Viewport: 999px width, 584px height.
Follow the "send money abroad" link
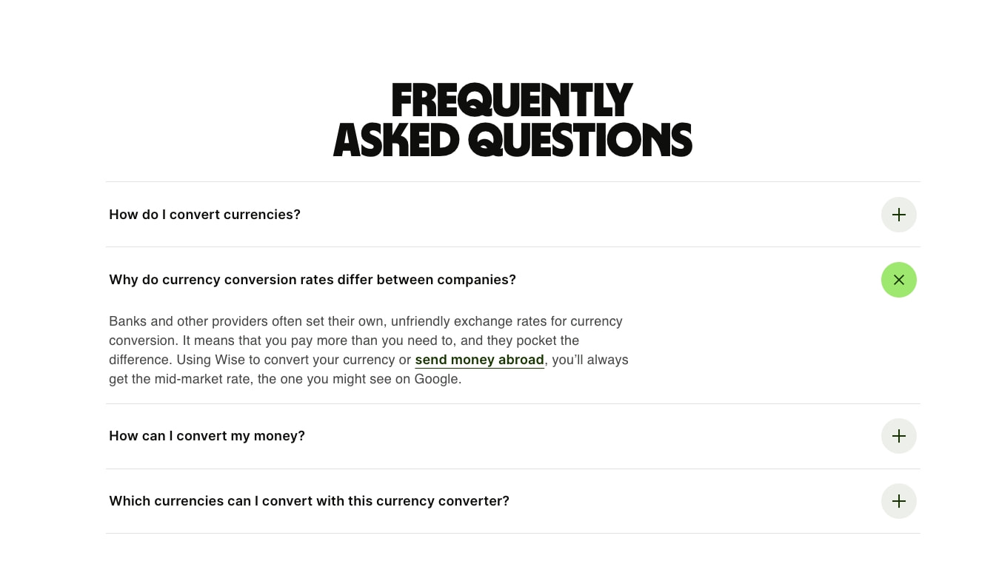point(479,360)
